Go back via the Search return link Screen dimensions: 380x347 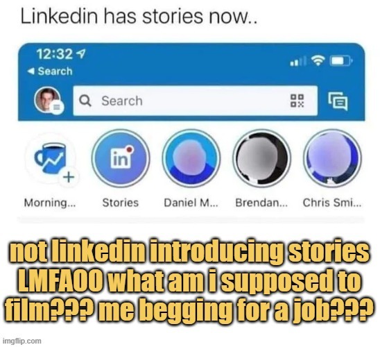coord(50,71)
